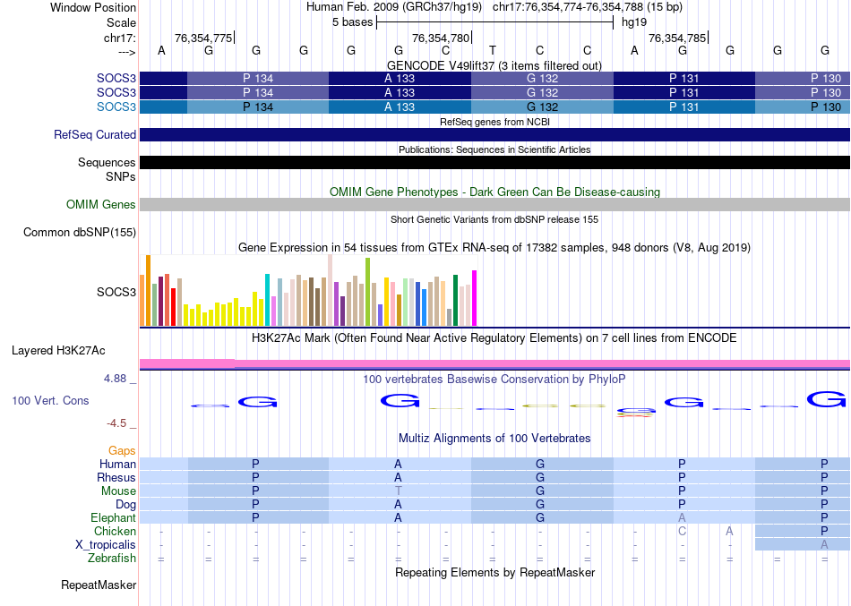Click the Rhesus species label
This screenshot has height=606, width=851.
(x=116, y=477)
